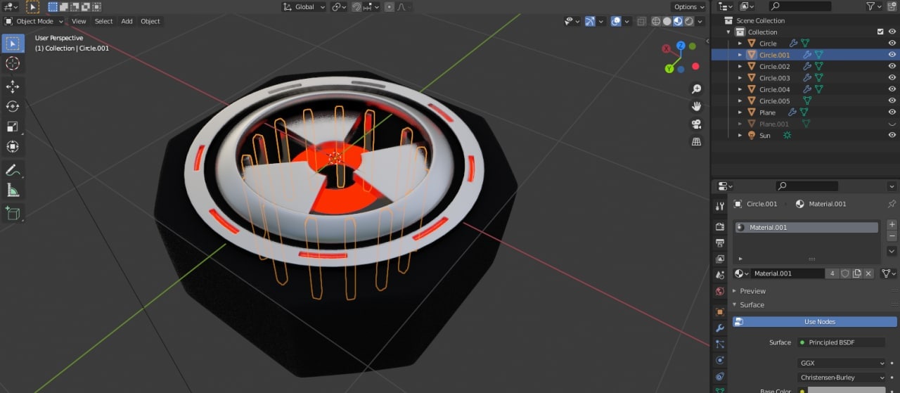Screen dimensions: 900x393
Task: Select the Annotate tool
Action: click(13, 169)
